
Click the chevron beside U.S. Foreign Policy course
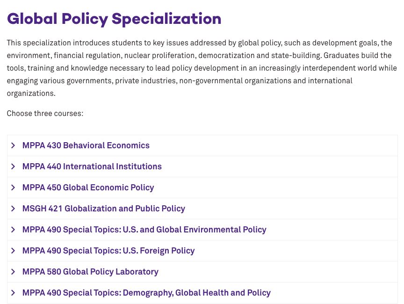click(13, 251)
